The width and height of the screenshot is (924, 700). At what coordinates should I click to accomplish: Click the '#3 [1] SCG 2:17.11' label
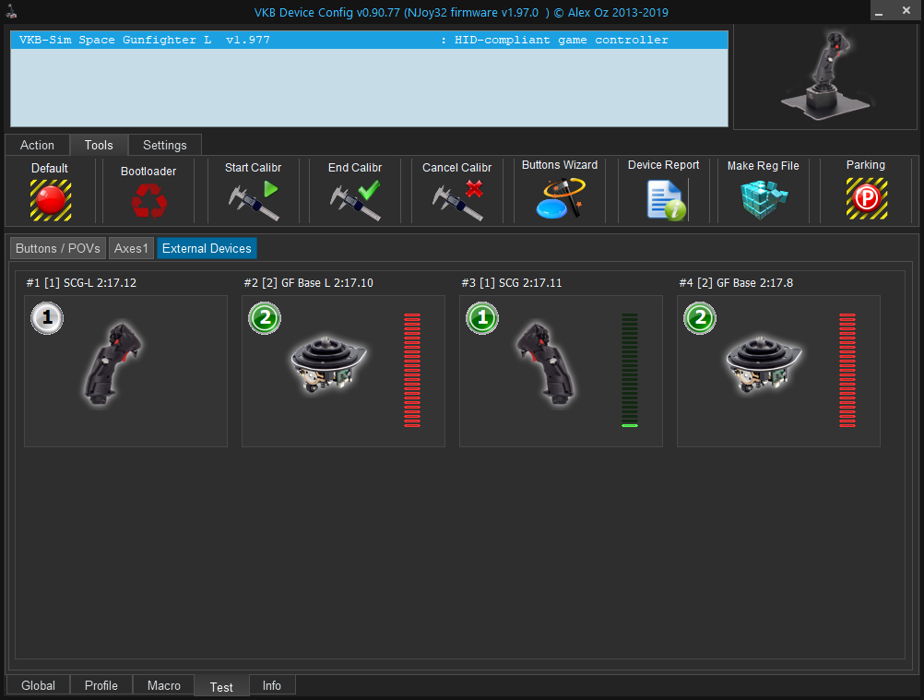tap(512, 283)
